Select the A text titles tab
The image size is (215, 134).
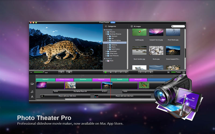tap(126, 72)
